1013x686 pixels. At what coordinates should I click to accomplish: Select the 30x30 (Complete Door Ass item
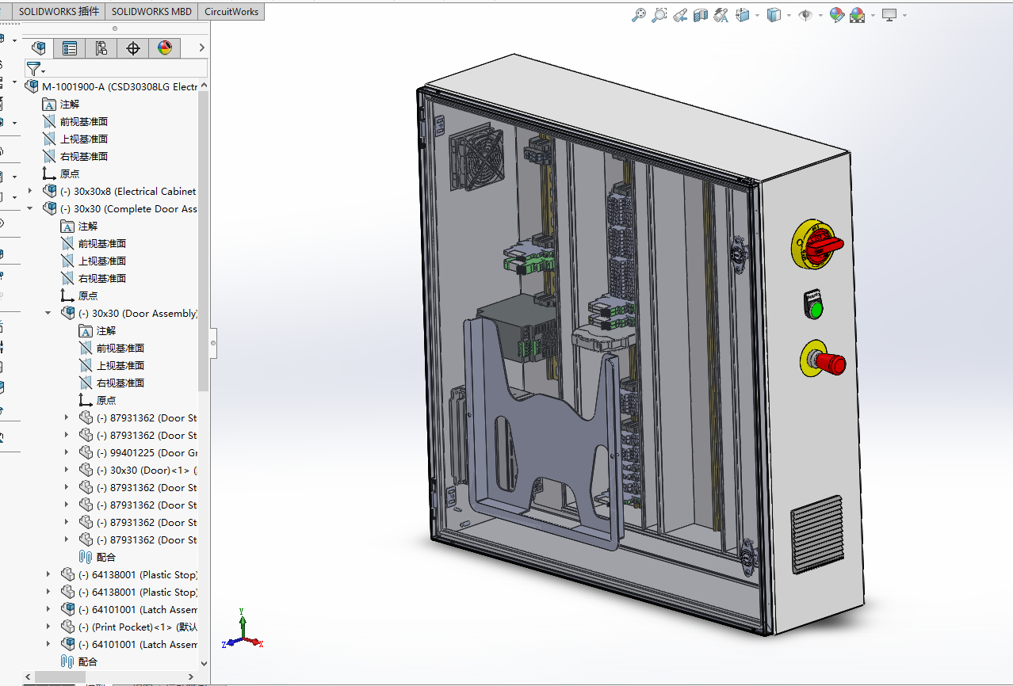128,208
